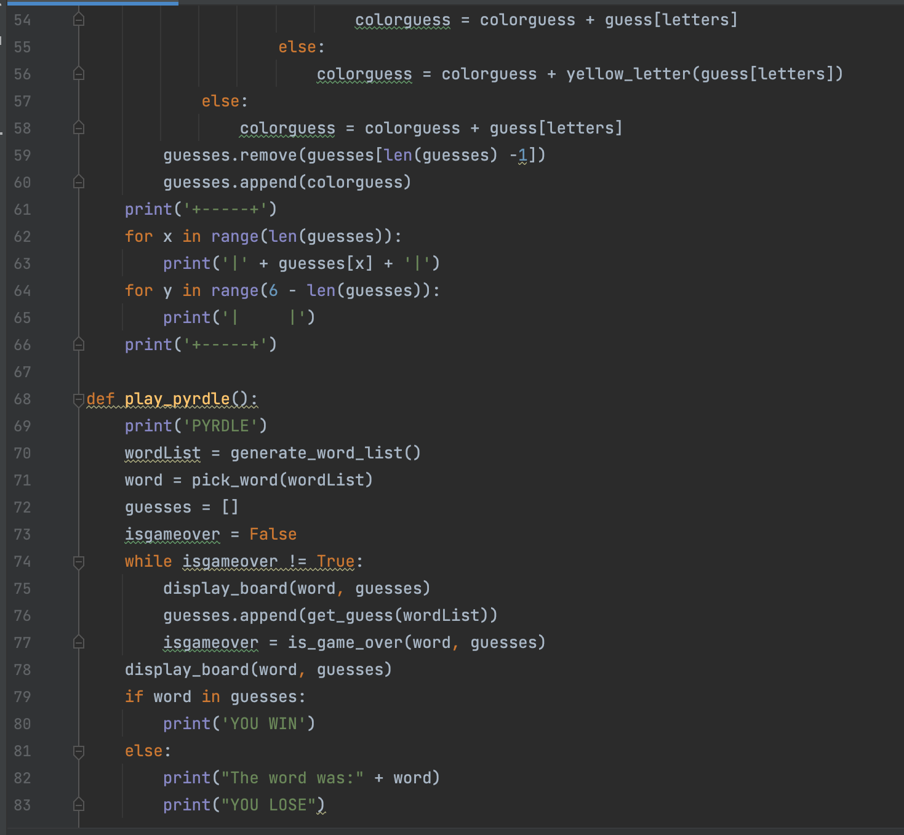Image resolution: width=904 pixels, height=835 pixels.
Task: Collapse the play_pyrdle function definition
Action: [x=78, y=399]
